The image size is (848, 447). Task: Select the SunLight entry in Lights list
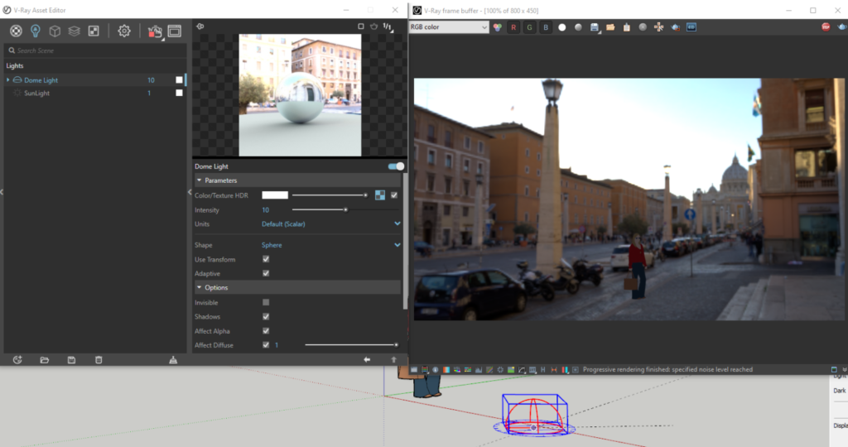(36, 93)
